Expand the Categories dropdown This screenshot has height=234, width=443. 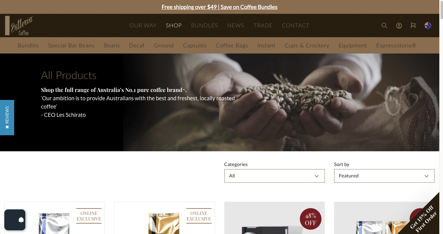point(274,176)
